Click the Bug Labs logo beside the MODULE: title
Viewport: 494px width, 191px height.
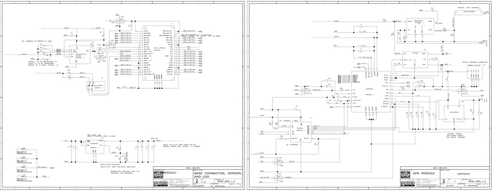pos(158,174)
